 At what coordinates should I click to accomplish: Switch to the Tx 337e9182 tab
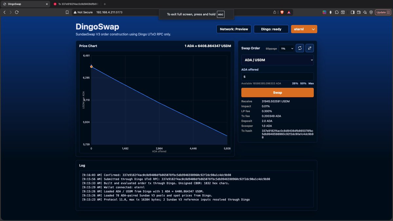[76, 4]
